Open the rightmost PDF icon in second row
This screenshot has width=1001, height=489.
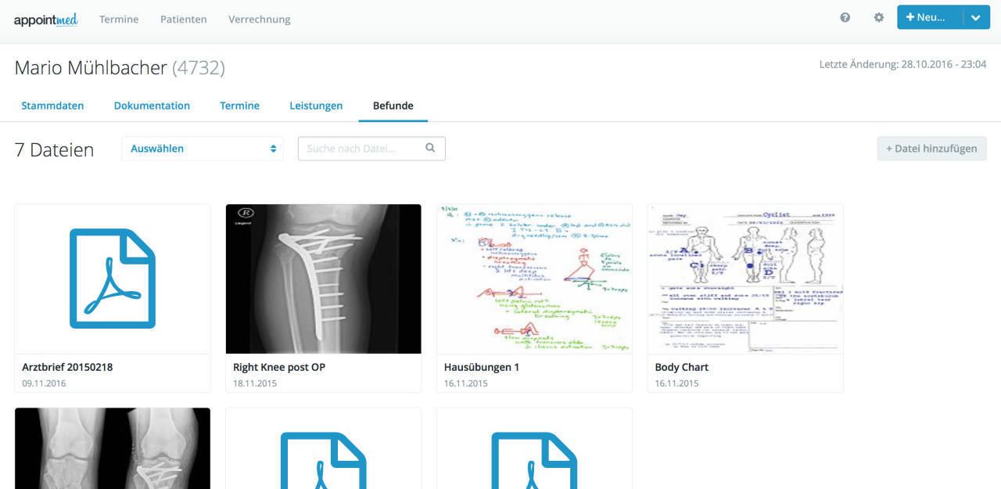point(534,460)
